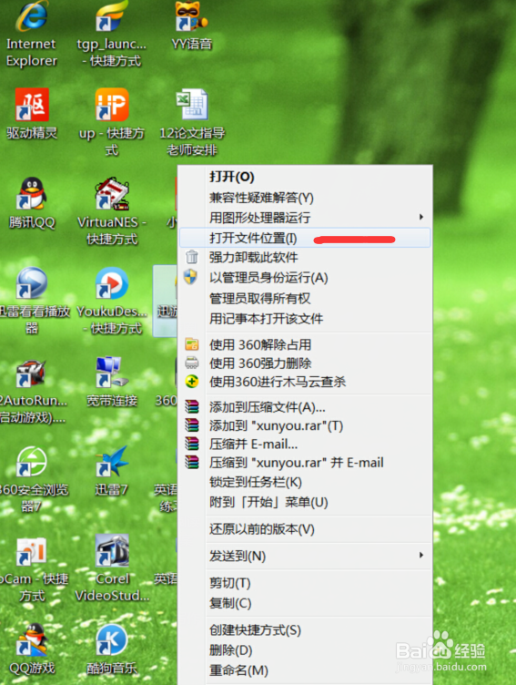Choose 使用 360解除占用

coord(305,344)
